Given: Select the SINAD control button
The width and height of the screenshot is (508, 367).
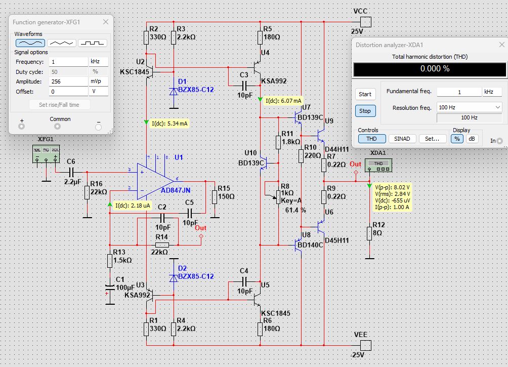Looking at the screenshot, I should (402, 139).
